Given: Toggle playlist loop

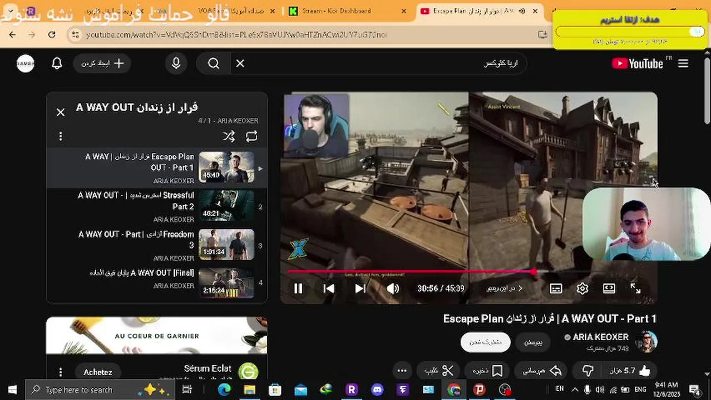Looking at the screenshot, I should pyautogui.click(x=251, y=136).
